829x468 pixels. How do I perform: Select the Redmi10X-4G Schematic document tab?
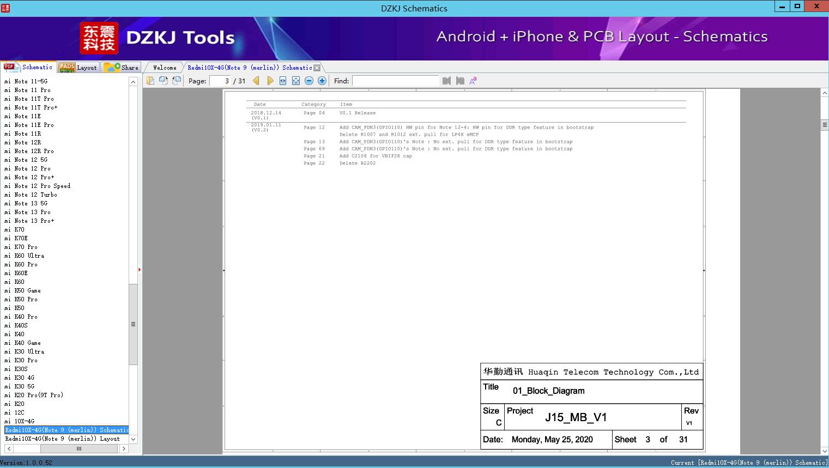click(x=250, y=68)
